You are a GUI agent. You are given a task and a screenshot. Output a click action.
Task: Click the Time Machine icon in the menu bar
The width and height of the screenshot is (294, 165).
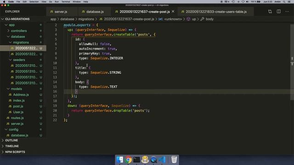pyautogui.click(x=233, y=2)
